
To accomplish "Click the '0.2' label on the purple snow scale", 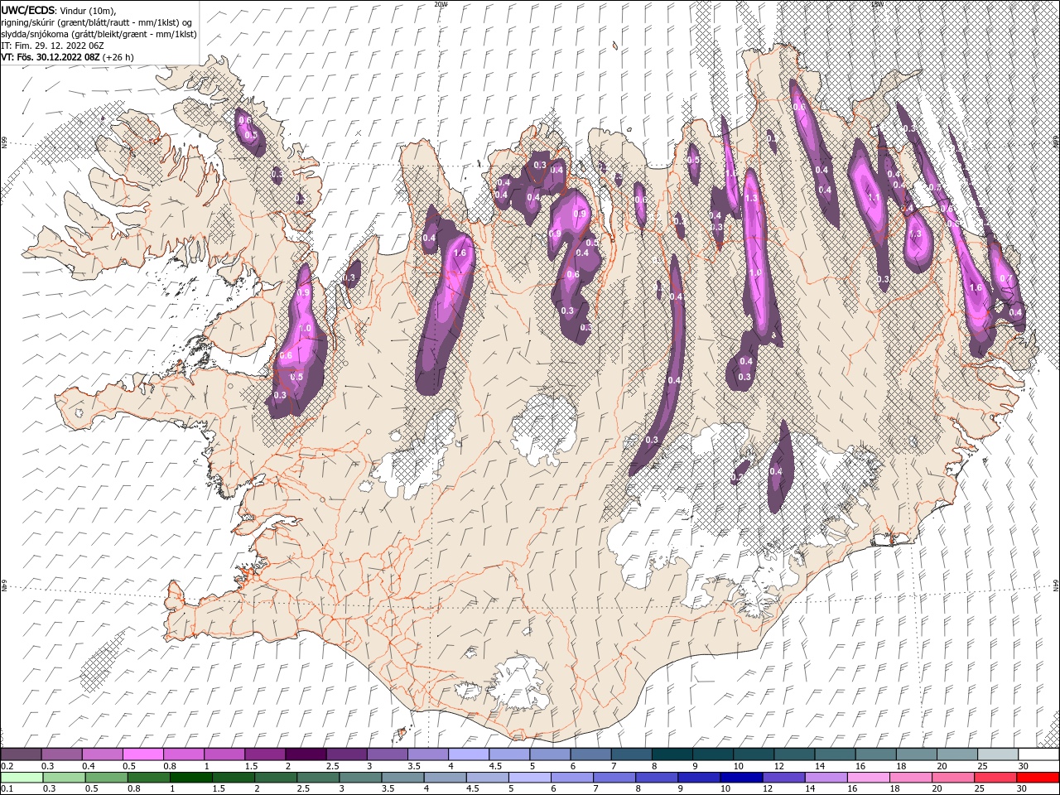I will tap(7, 766).
